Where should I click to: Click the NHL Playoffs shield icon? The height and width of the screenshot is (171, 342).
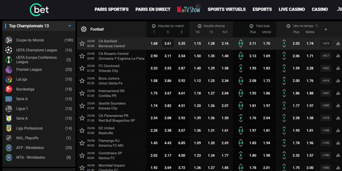pos(9,138)
